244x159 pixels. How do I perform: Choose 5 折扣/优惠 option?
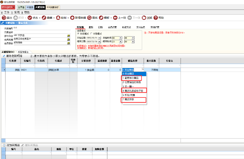coord(134,95)
